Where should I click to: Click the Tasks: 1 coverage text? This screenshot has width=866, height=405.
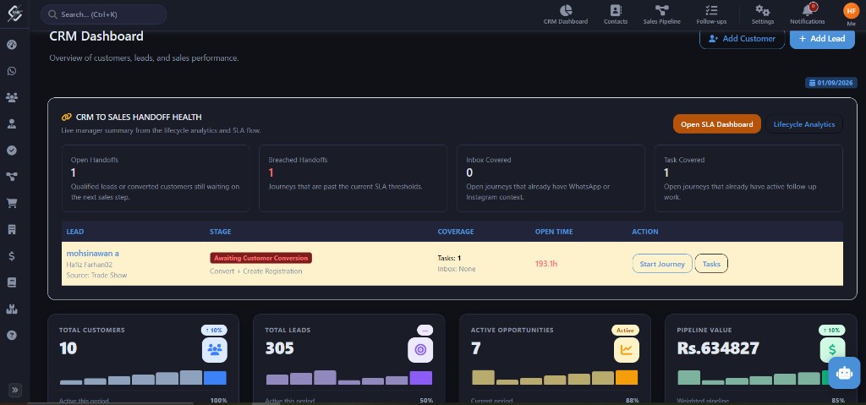tap(449, 258)
